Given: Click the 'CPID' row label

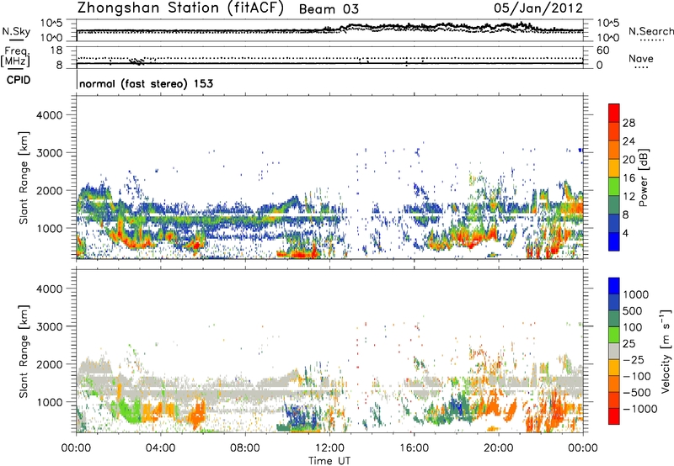Looking at the screenshot, I should click(19, 80).
